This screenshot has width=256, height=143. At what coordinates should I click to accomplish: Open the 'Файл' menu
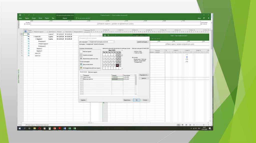[20, 18]
